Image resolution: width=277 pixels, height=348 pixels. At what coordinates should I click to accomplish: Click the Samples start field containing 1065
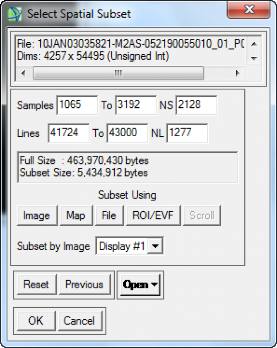[x=77, y=105]
